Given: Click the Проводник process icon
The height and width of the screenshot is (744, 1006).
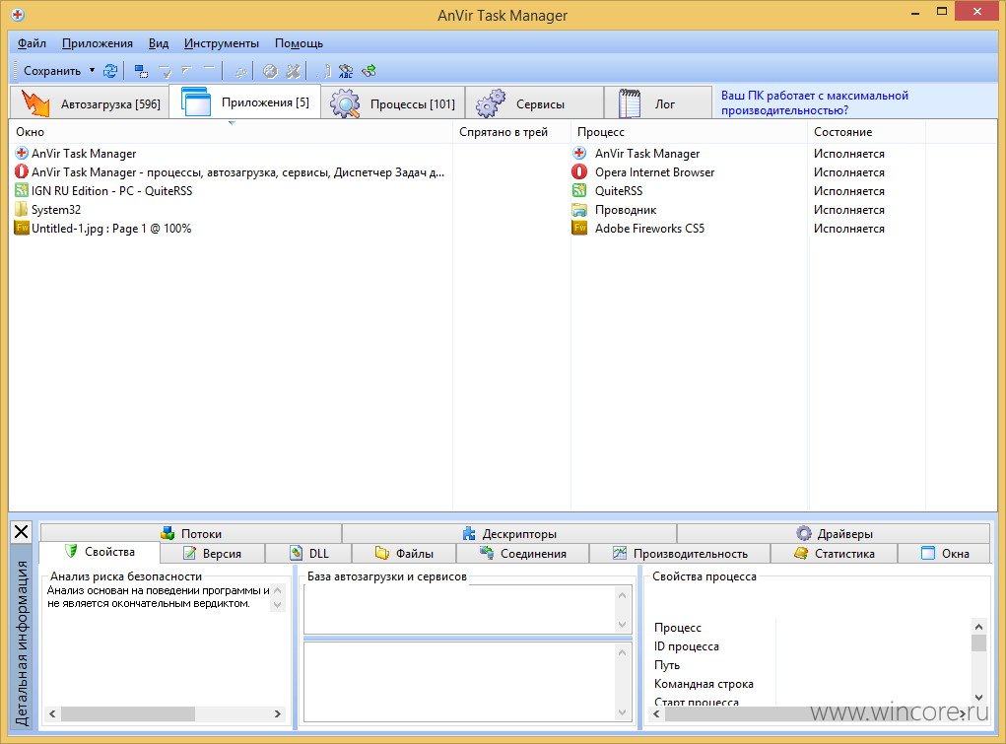Looking at the screenshot, I should coord(579,209).
